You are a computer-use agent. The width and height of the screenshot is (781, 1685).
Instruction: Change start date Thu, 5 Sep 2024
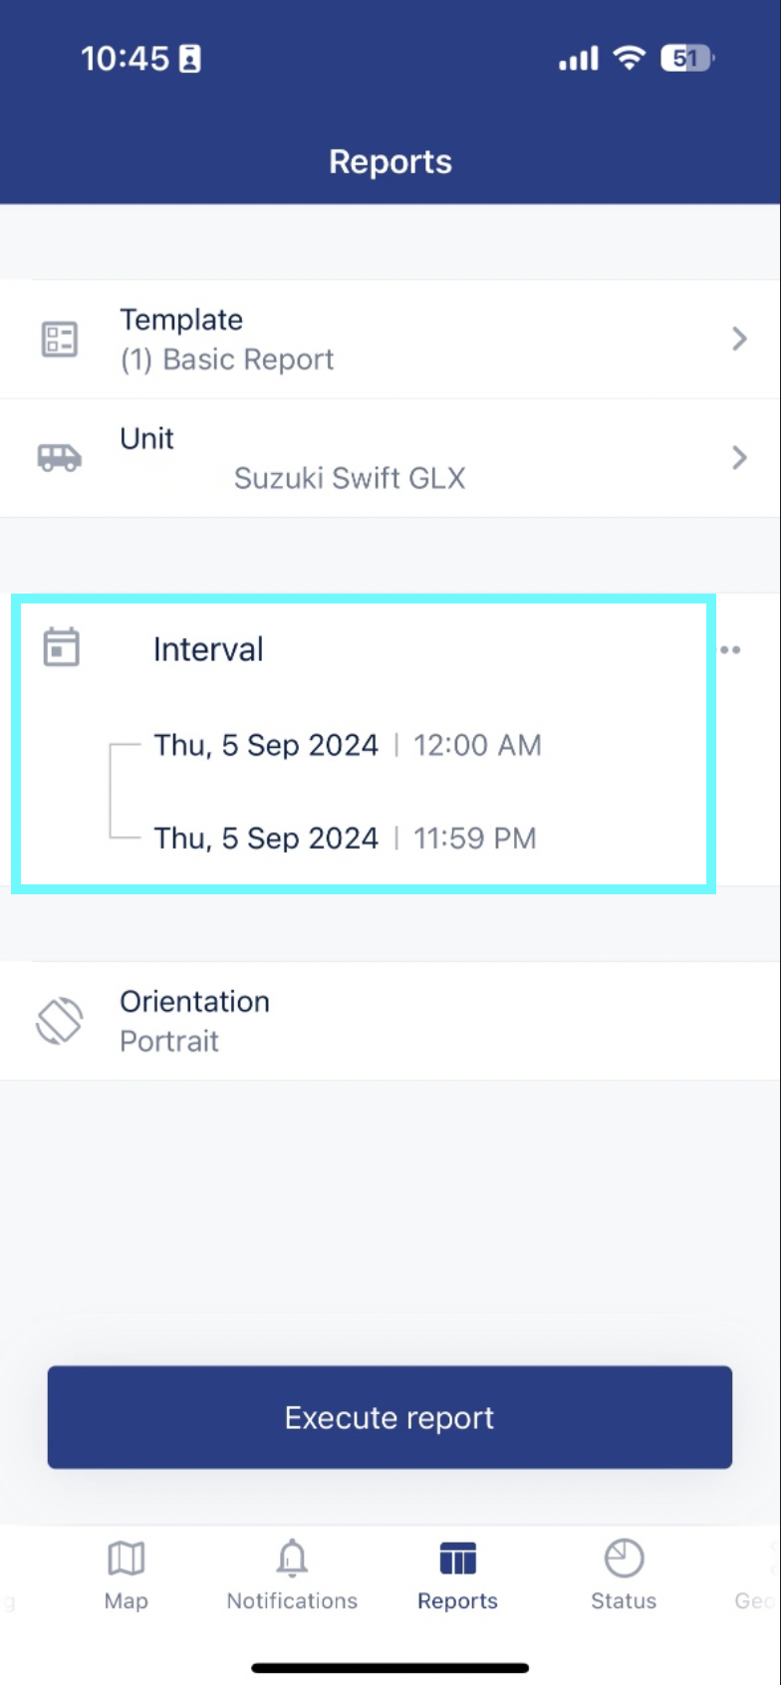coord(266,746)
